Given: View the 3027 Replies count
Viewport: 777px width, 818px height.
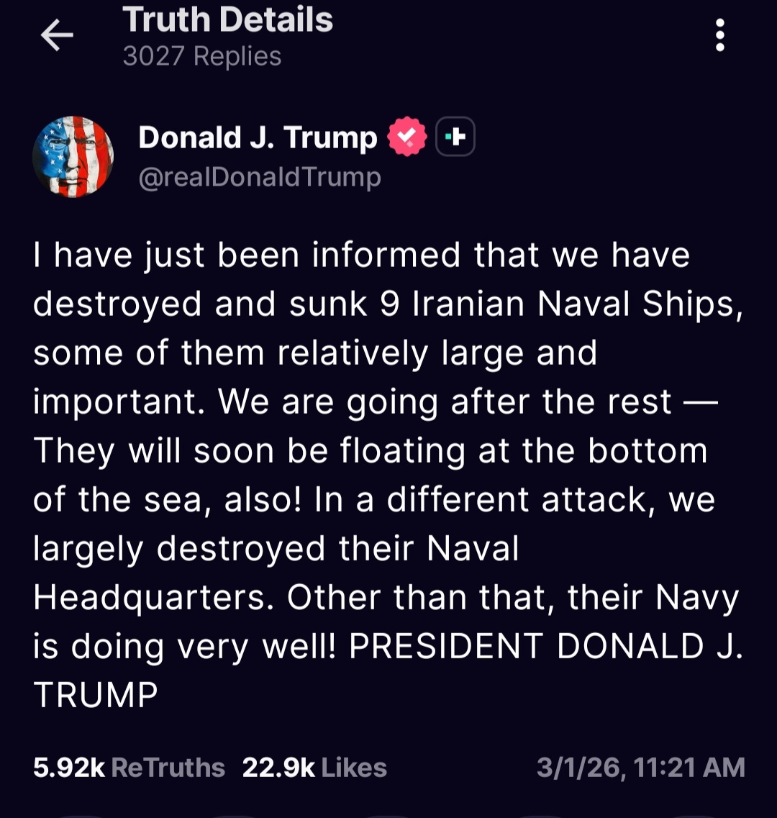Looking at the screenshot, I should (201, 56).
